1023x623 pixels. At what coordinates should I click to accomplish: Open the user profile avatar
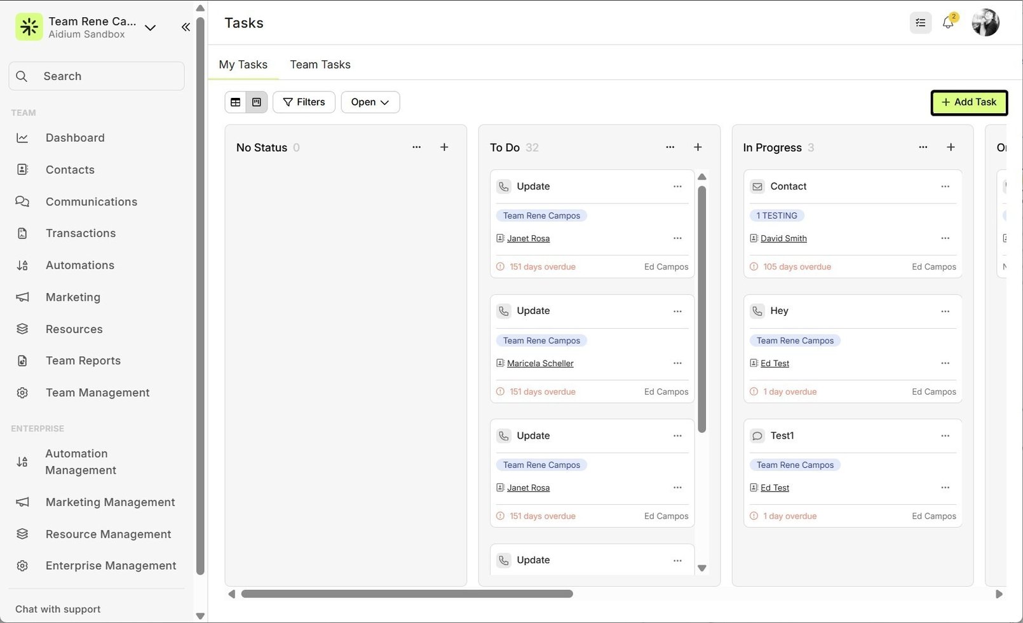[985, 23]
